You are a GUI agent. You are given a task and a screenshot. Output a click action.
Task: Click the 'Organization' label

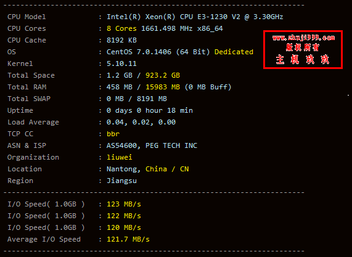pos(33,157)
